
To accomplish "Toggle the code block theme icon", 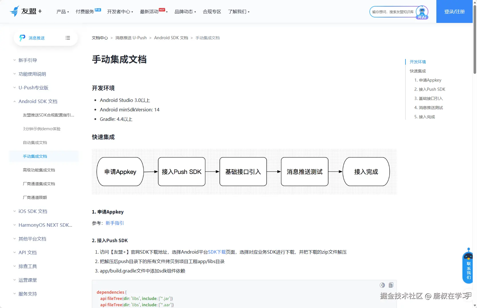I will click(x=382, y=285).
